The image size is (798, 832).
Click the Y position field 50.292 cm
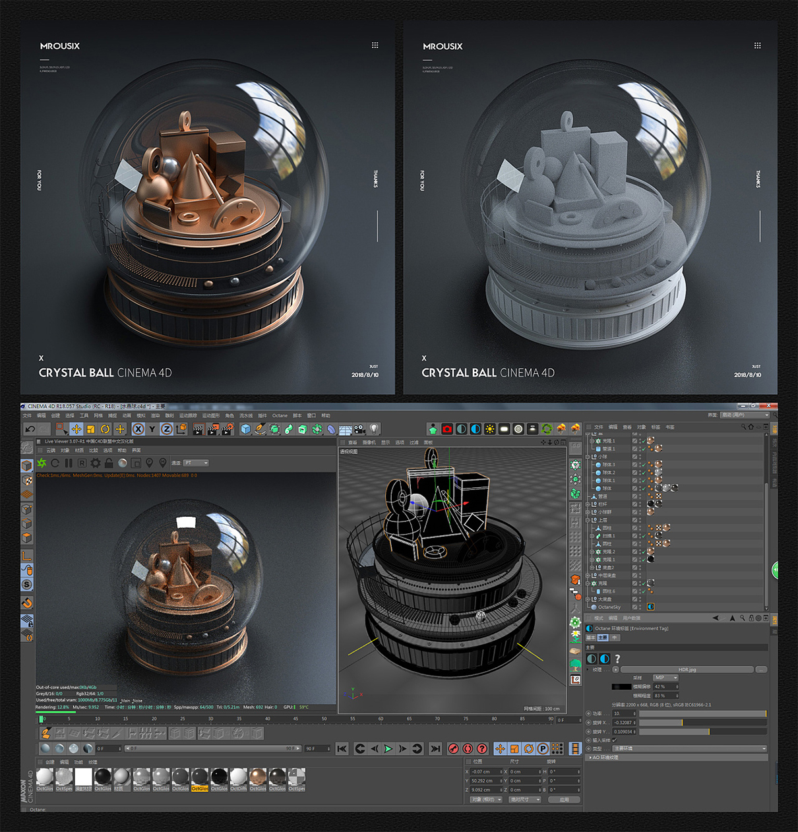point(486,781)
